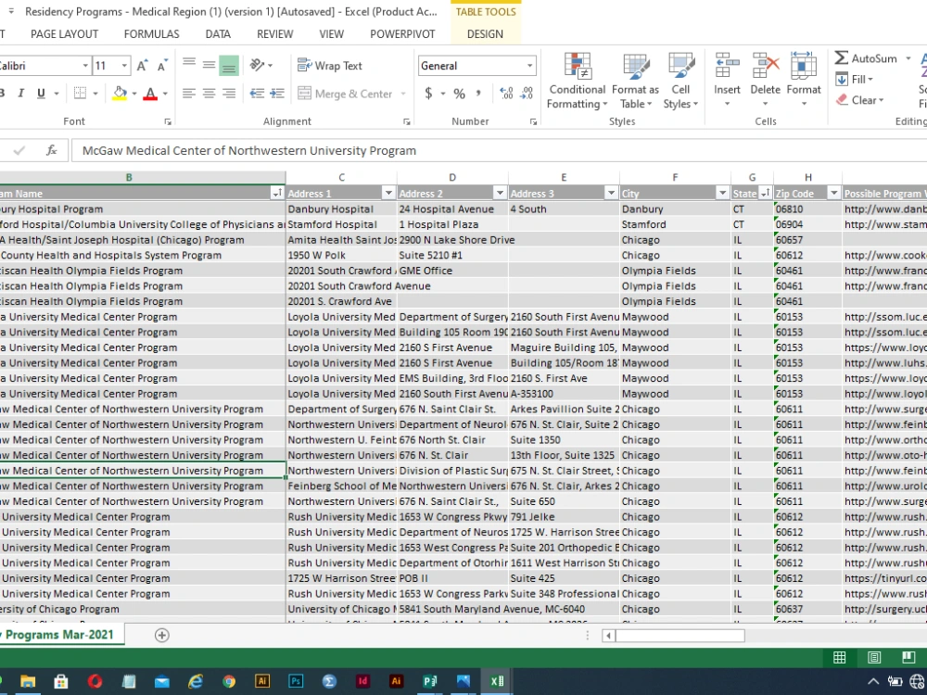Open Format as Table gallery
Screen dimensions: 927x695
coord(636,81)
